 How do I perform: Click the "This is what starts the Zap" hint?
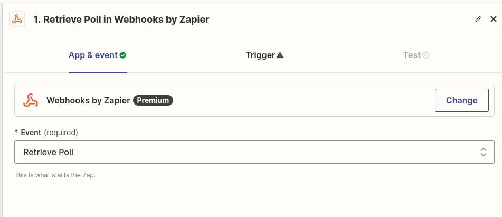(55, 175)
